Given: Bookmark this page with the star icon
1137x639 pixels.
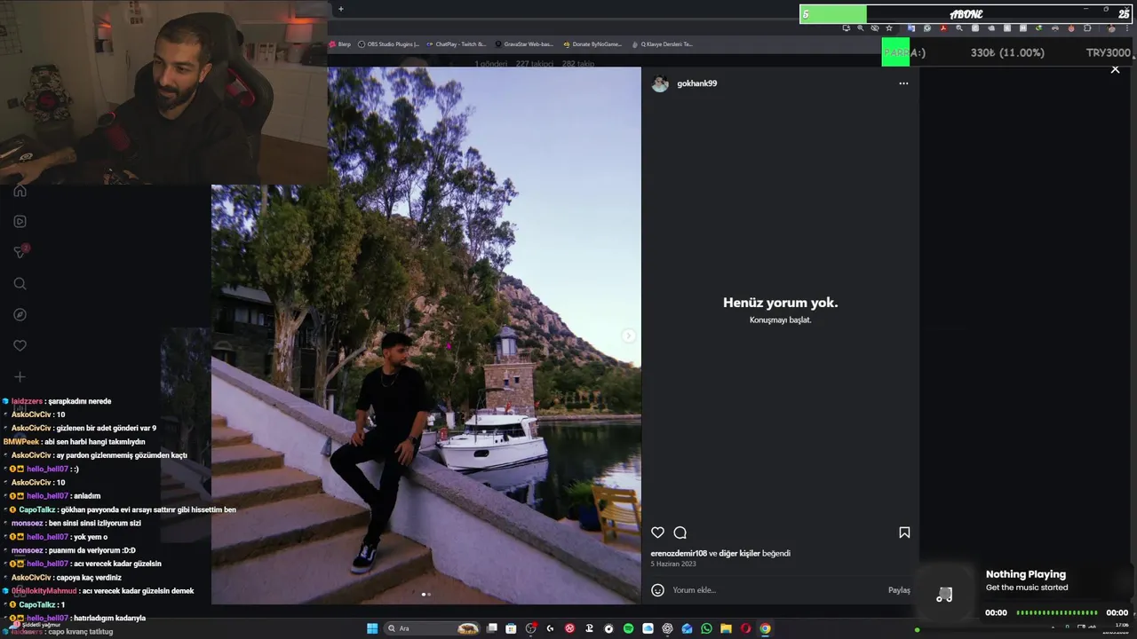Looking at the screenshot, I should [889, 28].
